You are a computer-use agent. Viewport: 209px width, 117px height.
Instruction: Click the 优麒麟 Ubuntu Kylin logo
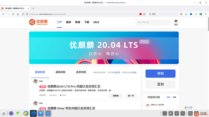[x=38, y=22]
